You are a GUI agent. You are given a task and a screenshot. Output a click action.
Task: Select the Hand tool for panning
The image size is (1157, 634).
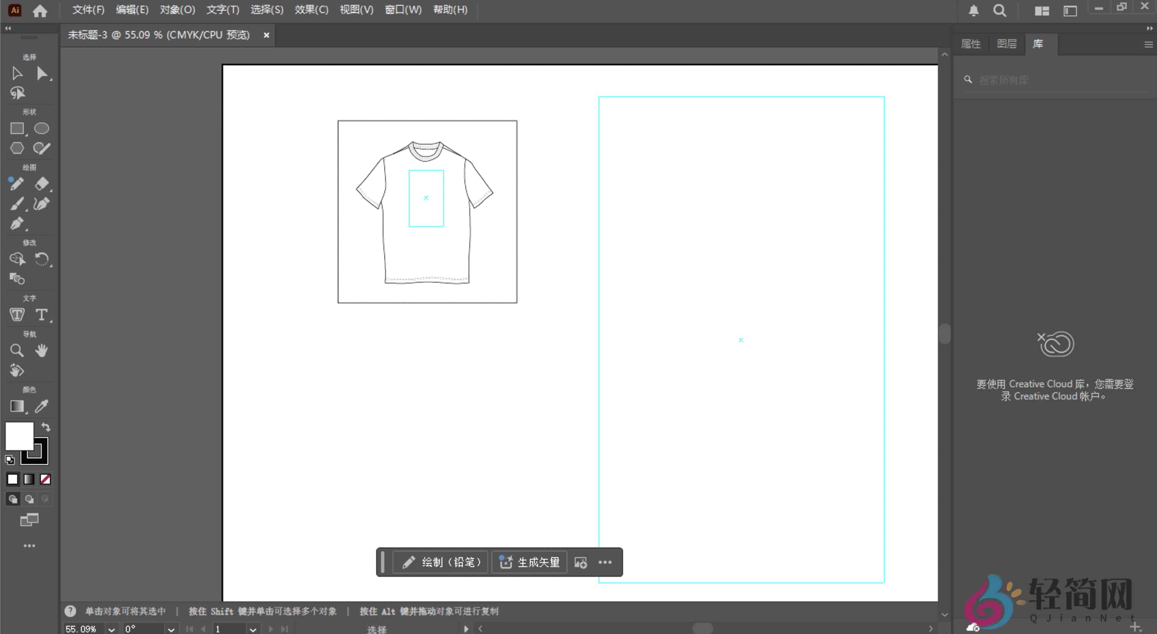click(x=41, y=350)
